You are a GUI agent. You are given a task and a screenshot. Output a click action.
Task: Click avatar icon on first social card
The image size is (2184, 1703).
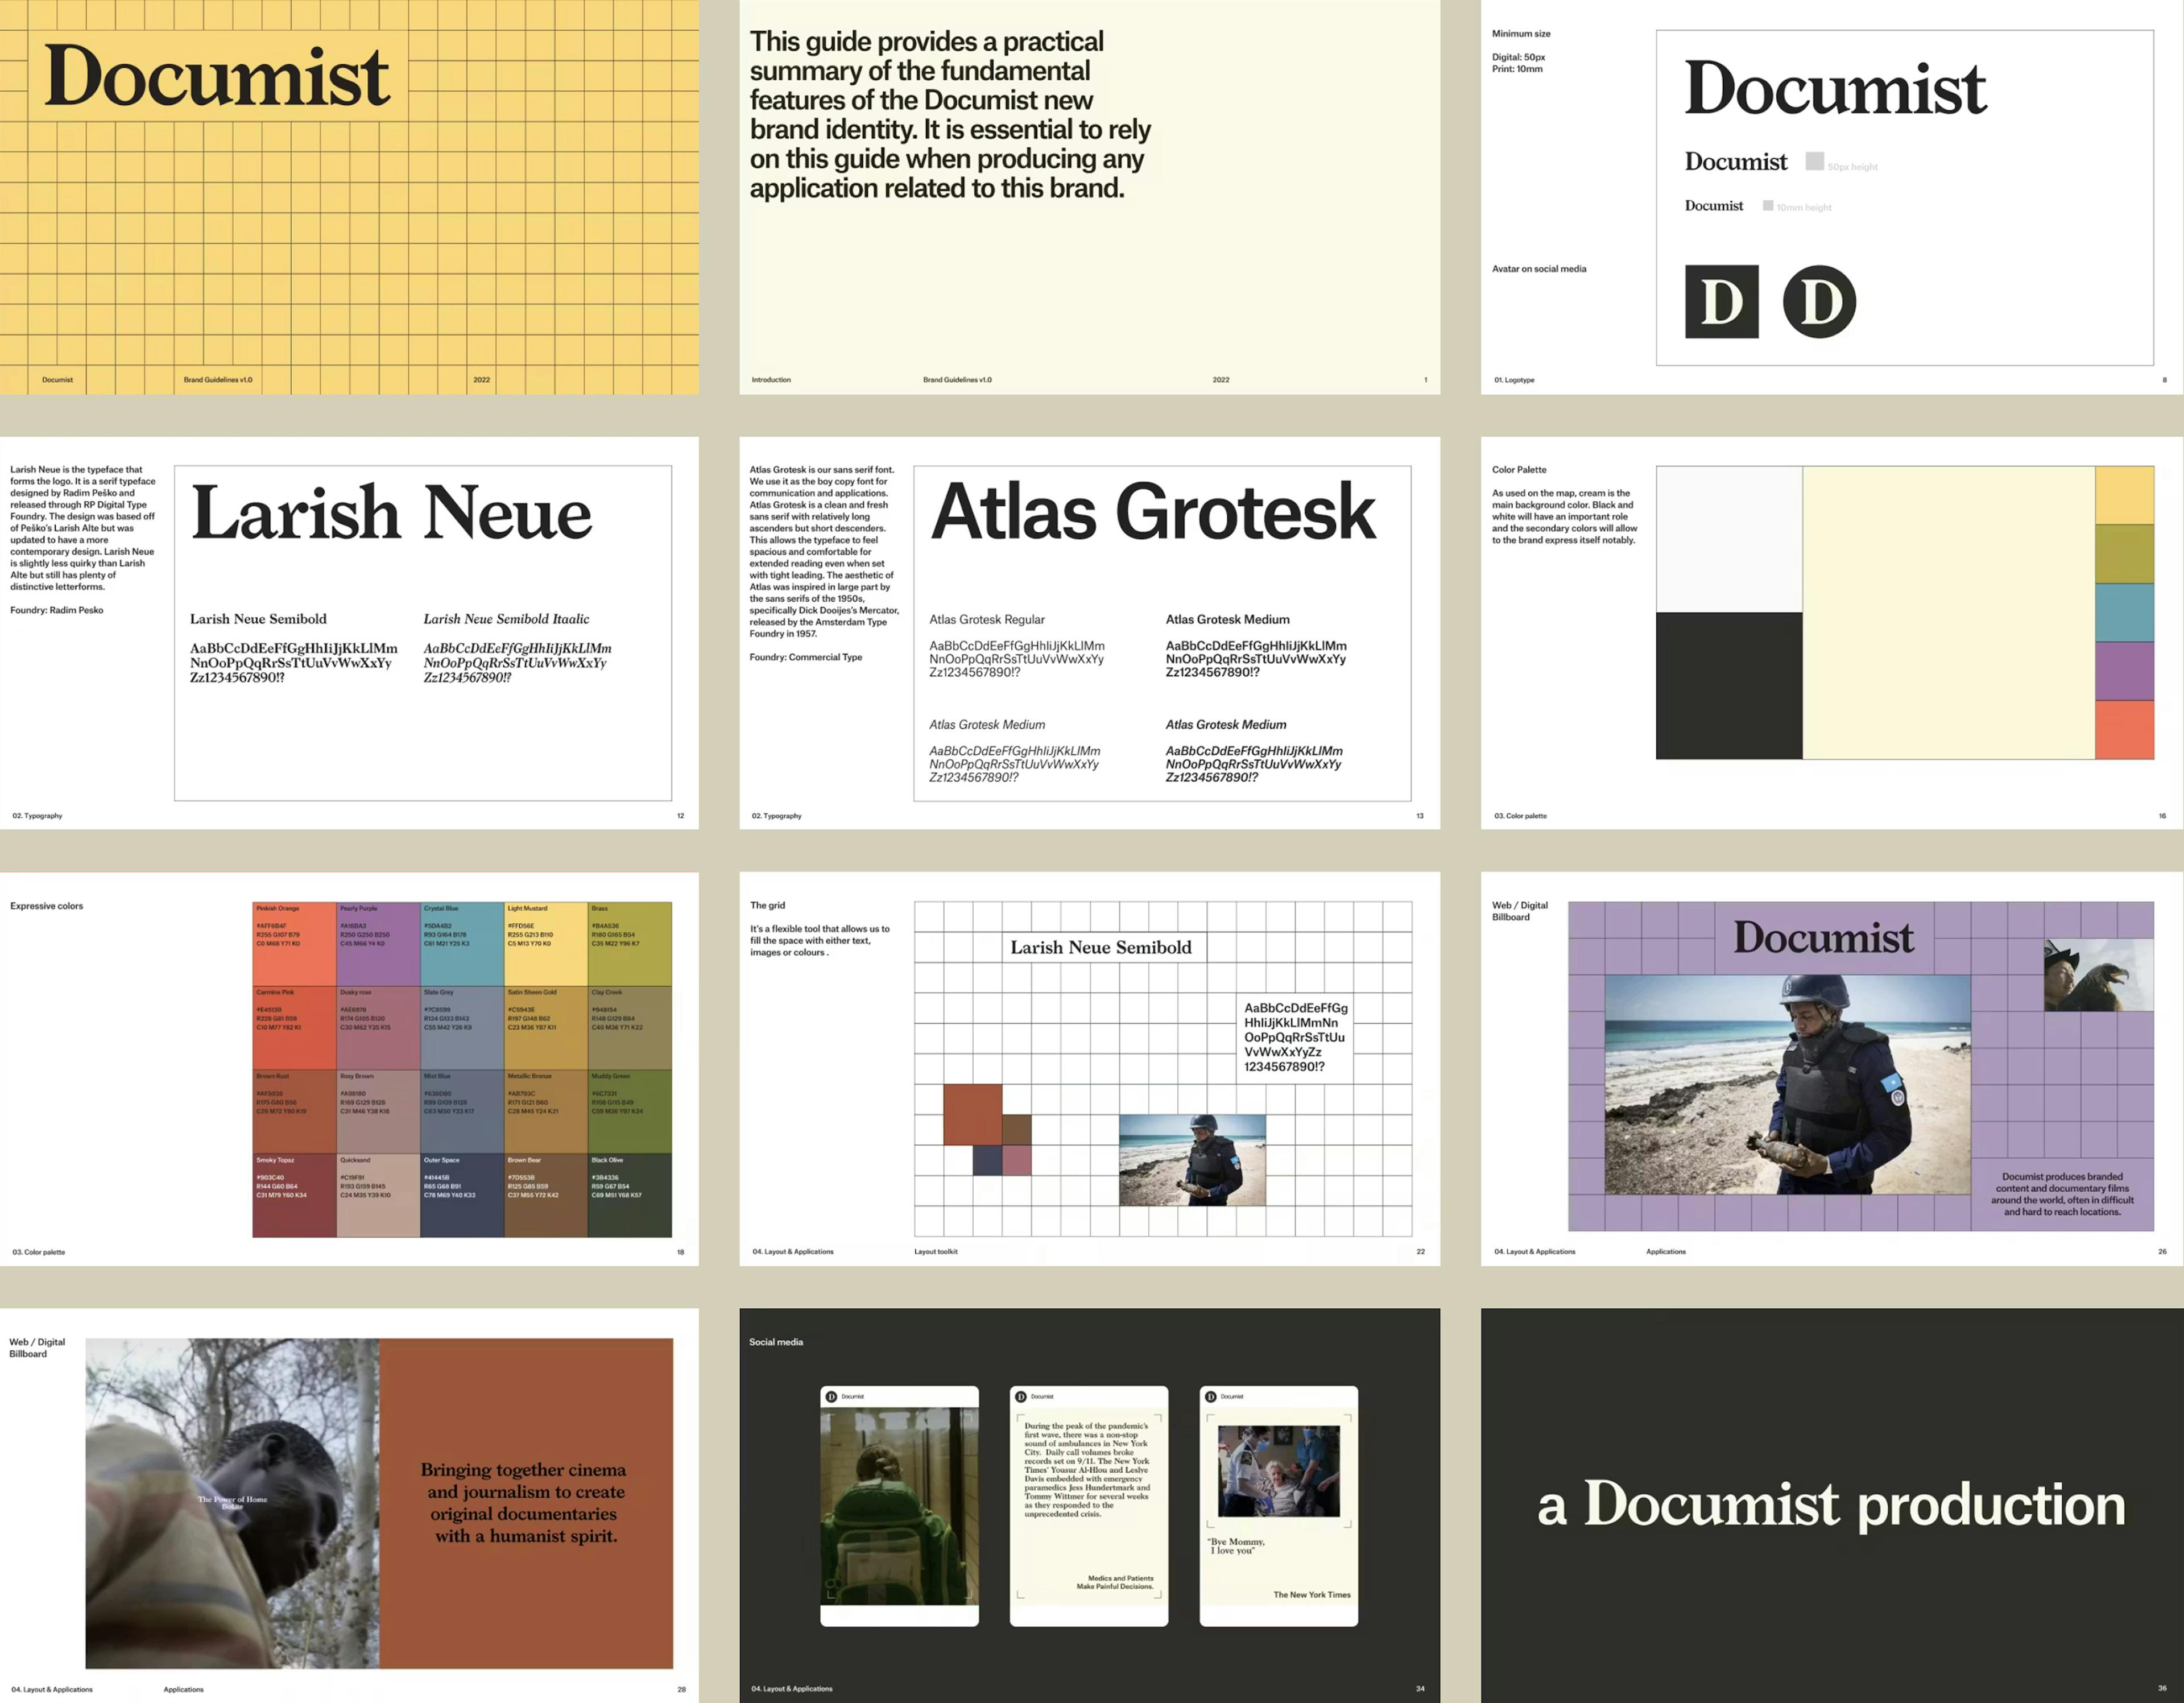point(831,1397)
